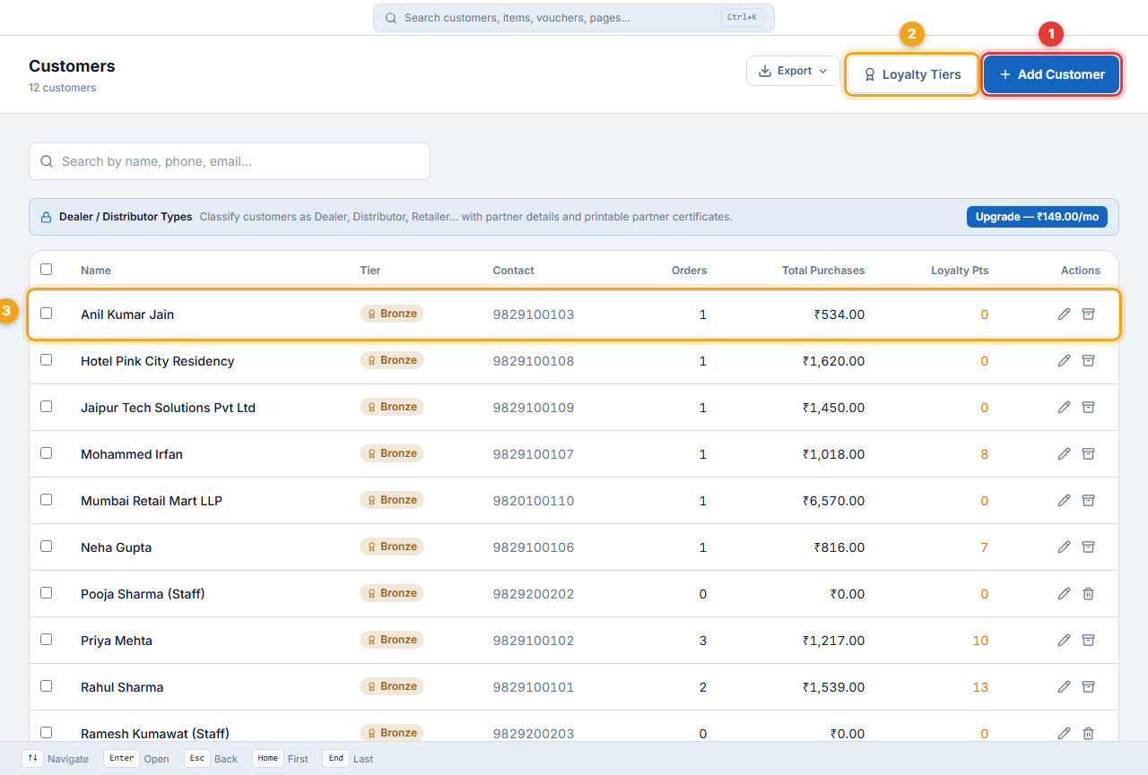
Task: Click Rahul Sharma's name
Action: 122,687
